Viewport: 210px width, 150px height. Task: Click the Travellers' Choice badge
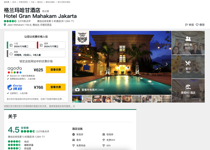tap(82, 37)
